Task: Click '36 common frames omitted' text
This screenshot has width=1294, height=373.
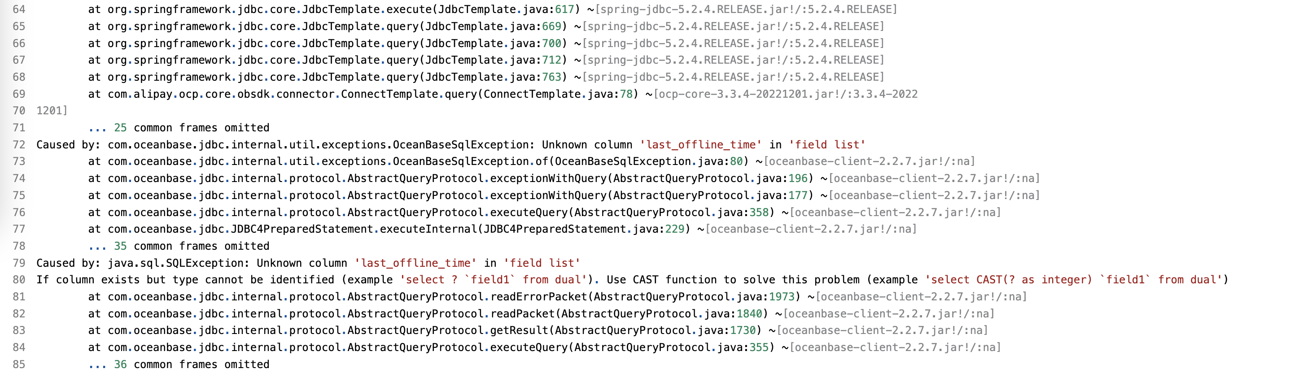Action: pyautogui.click(x=192, y=364)
